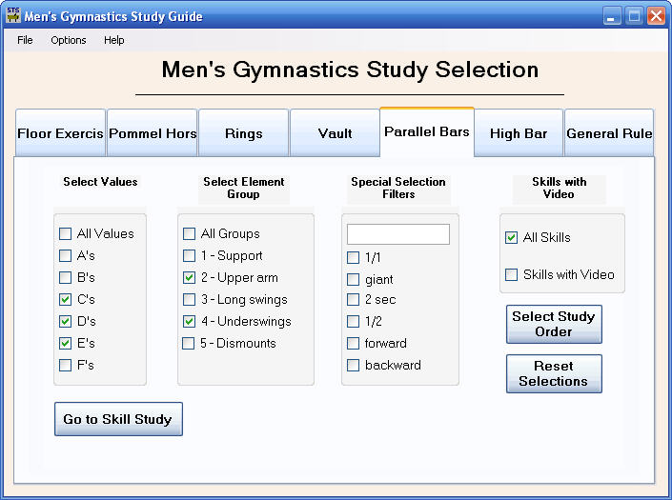Switch to the High Bar tab
This screenshot has height=500, width=672.
click(x=519, y=133)
